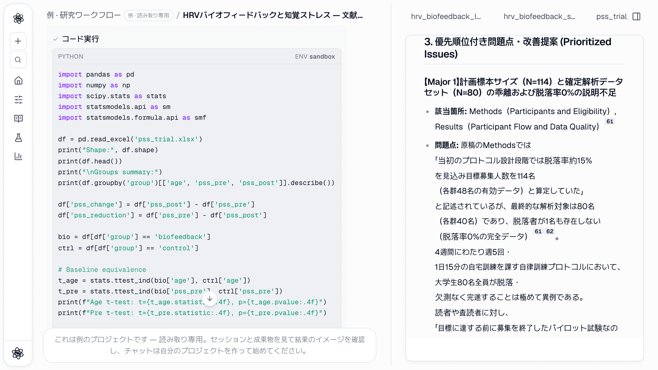
Task: Open citation 61 beside 脱落率0%の完全データ
Action: pos(538,231)
